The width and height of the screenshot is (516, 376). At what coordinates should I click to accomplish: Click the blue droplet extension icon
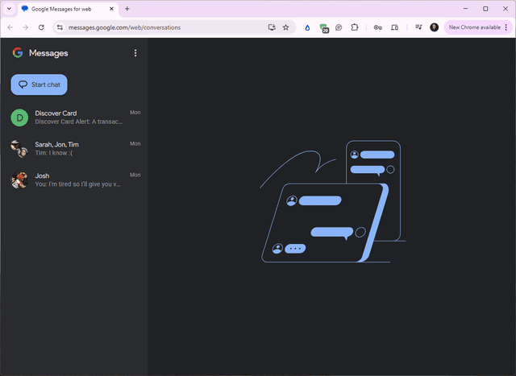pyautogui.click(x=307, y=27)
